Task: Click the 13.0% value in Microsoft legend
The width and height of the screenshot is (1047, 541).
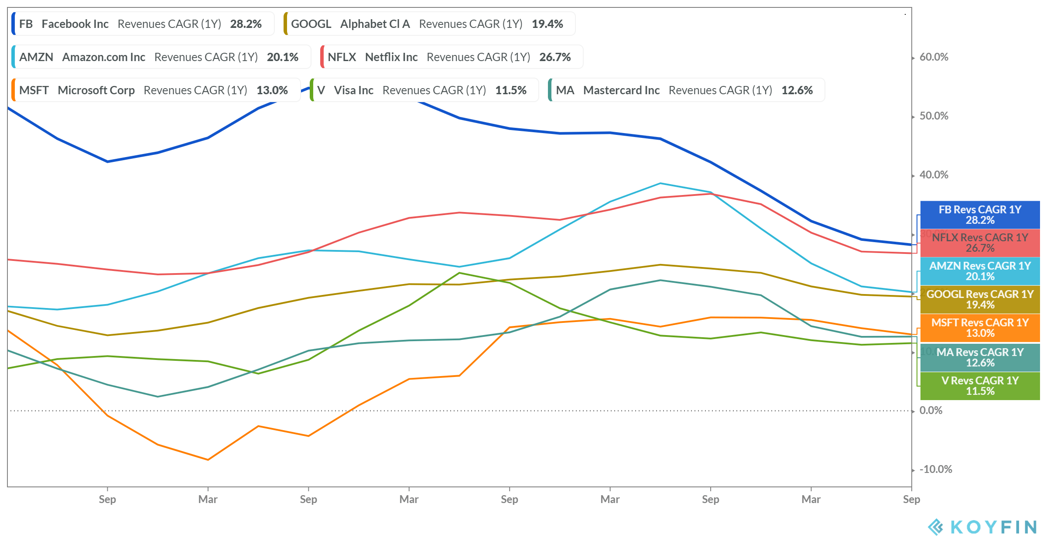Action: click(x=272, y=90)
